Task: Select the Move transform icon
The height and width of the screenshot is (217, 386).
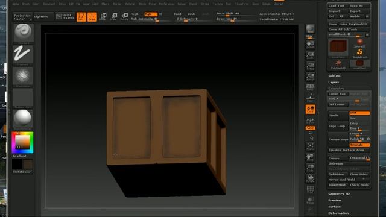Action: coord(103,17)
